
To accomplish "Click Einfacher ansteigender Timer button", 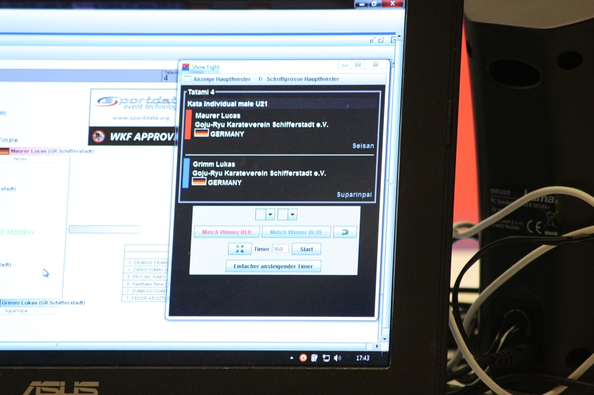I will 273,266.
